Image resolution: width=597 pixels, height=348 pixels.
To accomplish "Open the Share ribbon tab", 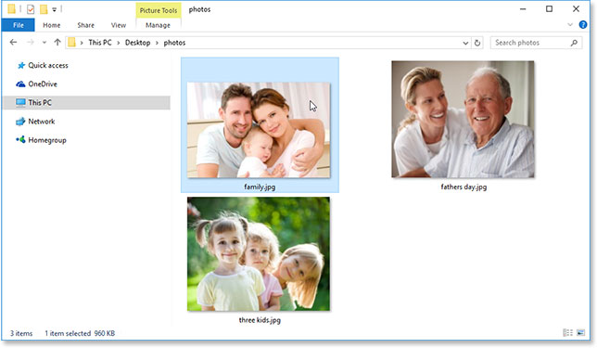I will point(85,25).
